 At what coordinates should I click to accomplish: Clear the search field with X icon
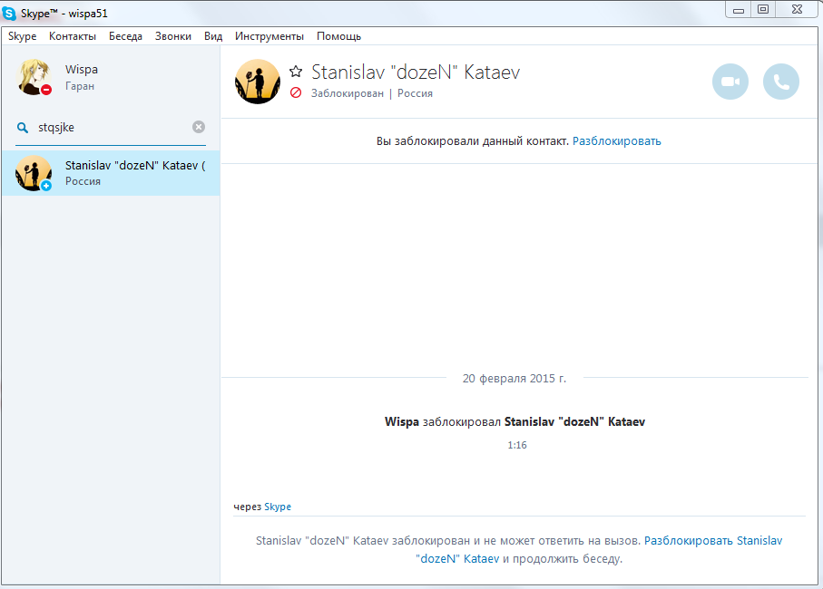pos(199,127)
